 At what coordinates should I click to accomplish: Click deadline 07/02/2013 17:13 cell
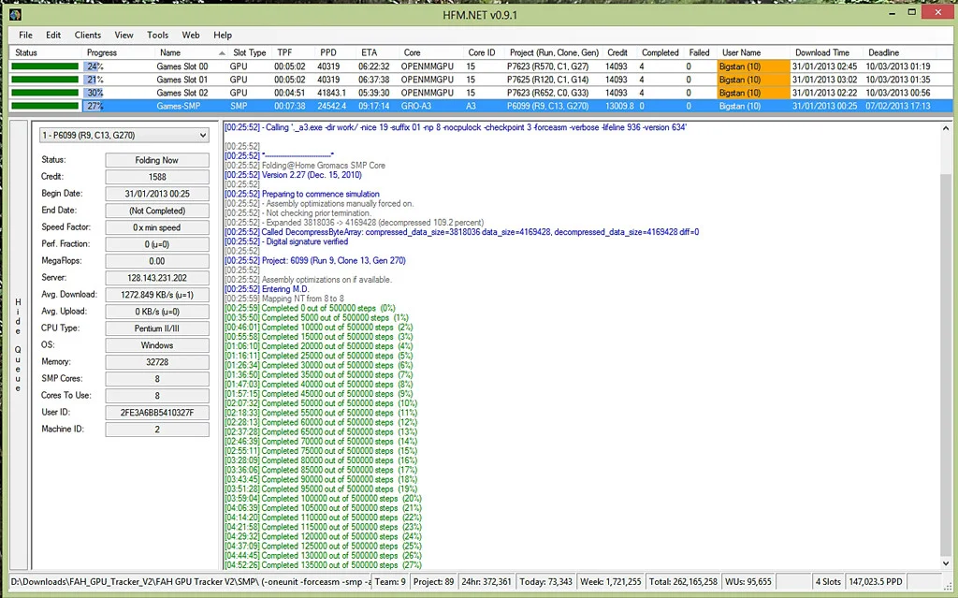pyautogui.click(x=897, y=106)
